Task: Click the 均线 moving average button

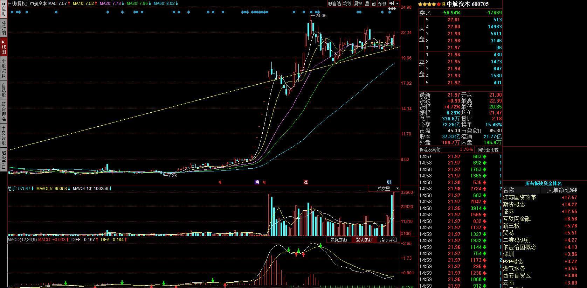Action: click(x=347, y=3)
